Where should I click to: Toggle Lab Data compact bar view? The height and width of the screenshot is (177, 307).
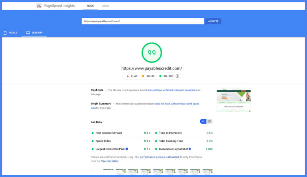tap(203, 121)
